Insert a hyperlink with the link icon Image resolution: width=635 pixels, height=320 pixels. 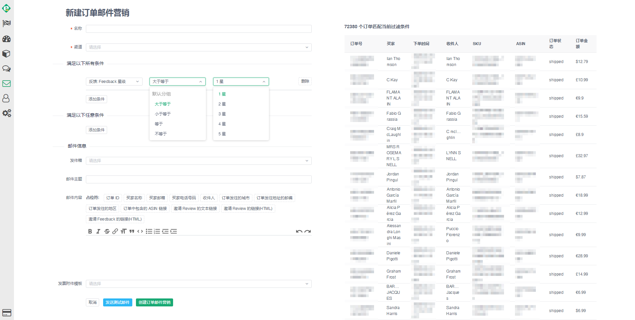click(115, 231)
